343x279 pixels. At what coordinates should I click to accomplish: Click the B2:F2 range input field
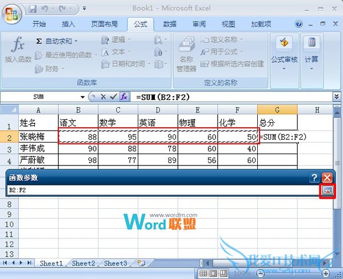164,190
